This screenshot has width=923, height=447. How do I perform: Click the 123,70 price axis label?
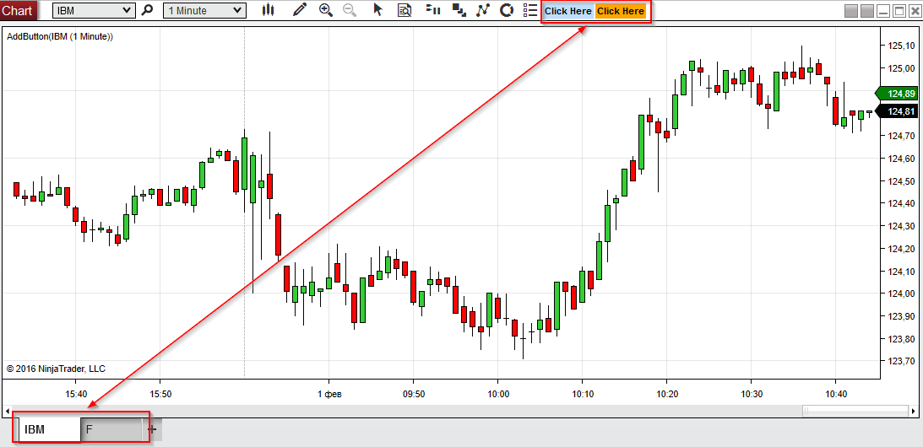(901, 361)
